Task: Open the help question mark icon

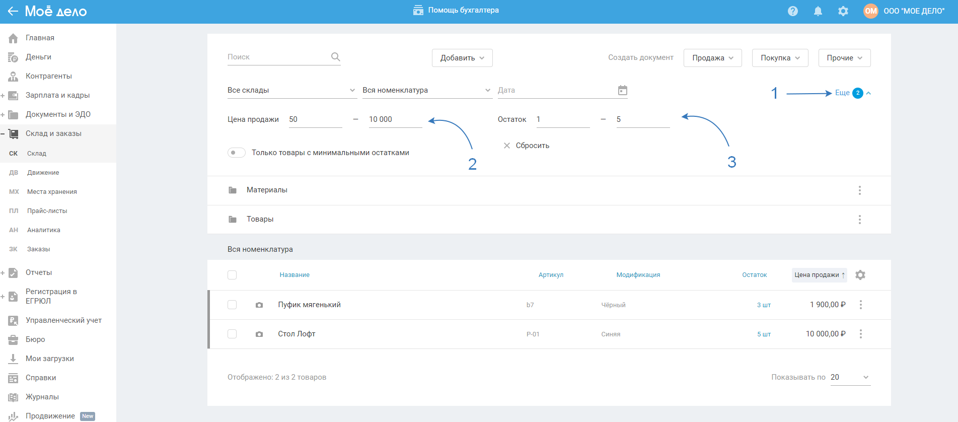Action: pos(792,11)
